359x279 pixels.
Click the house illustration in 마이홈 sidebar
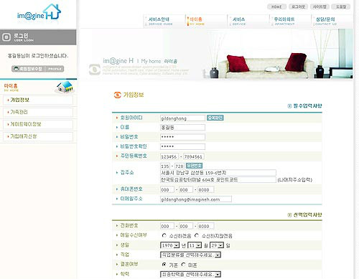65,87
